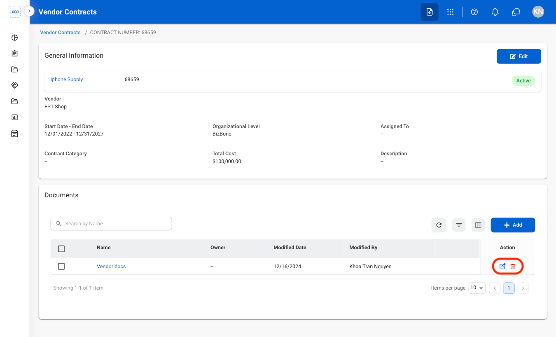Open the help question mark icon
The width and height of the screenshot is (556, 337).
coord(474,12)
